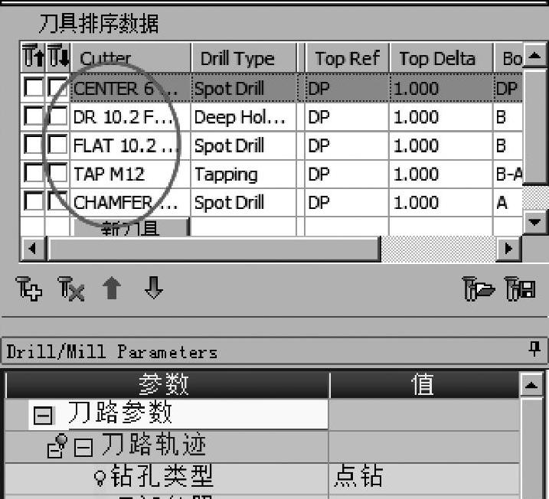Image resolution: width=549 pixels, height=499 pixels.
Task: Click the horizontal scrollbar thumb of cutter table
Action: [214, 249]
